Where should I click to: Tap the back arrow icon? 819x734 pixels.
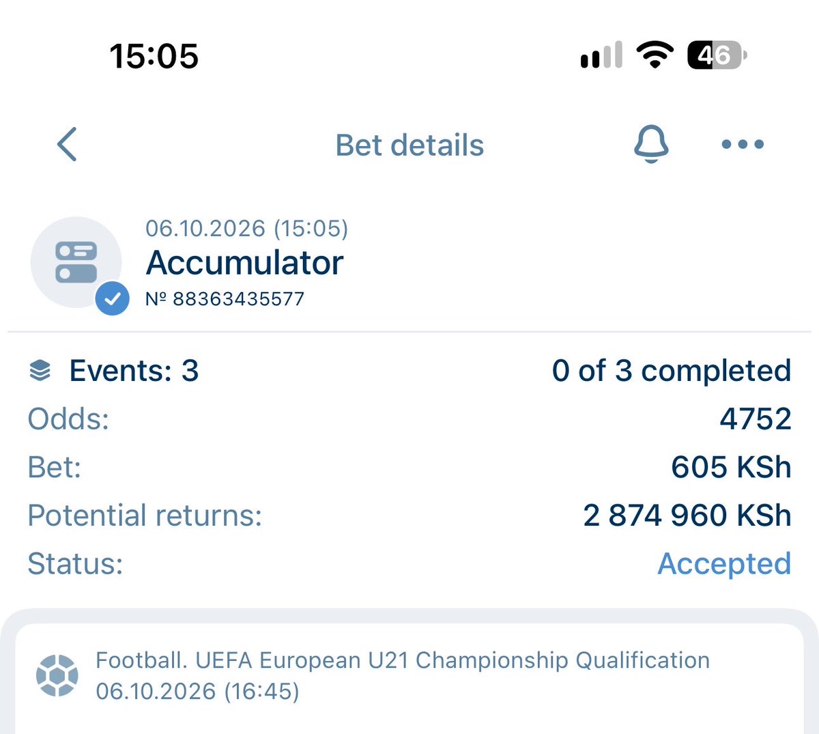point(67,144)
